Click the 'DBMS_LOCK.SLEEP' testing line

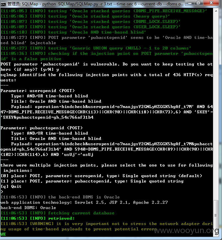pos(91,22)
